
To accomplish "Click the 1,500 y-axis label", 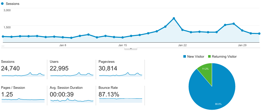I will pyautogui.click(x=7, y=27).
